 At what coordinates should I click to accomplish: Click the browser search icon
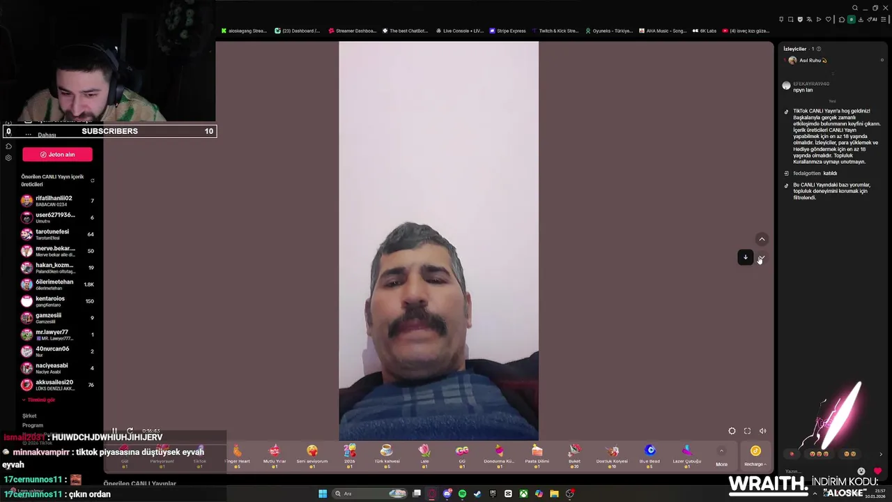pos(855,8)
